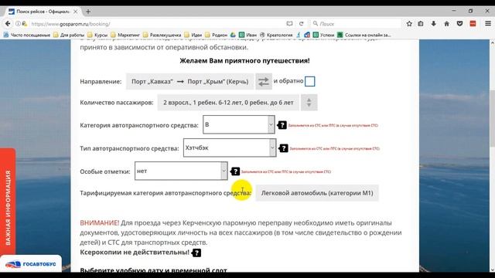Reload the page with the refresh icon
The height and width of the screenshot is (278, 495).
click(x=301, y=24)
